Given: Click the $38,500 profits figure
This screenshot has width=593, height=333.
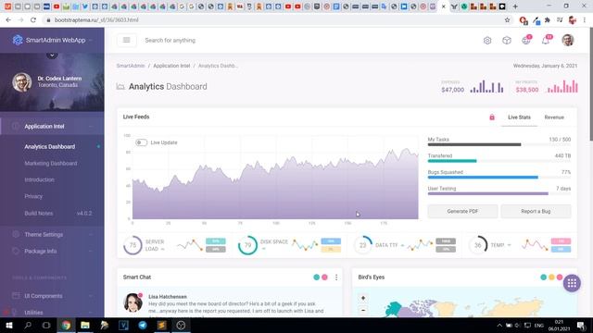Looking at the screenshot, I should tap(527, 90).
